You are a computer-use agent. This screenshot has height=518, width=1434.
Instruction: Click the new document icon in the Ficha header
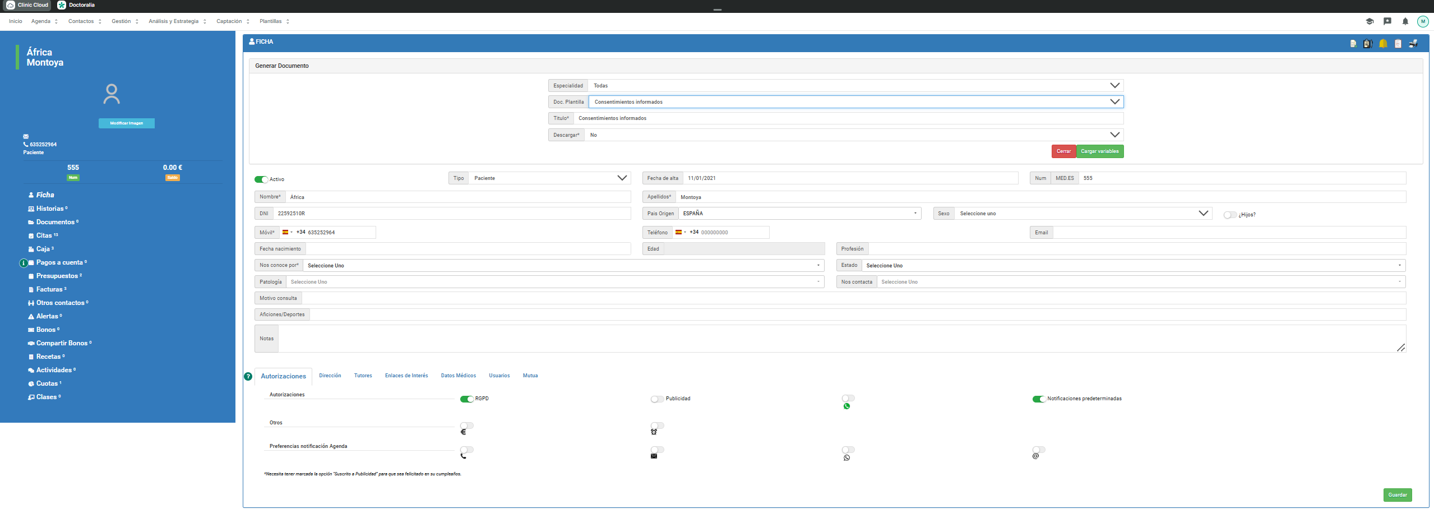point(1353,44)
